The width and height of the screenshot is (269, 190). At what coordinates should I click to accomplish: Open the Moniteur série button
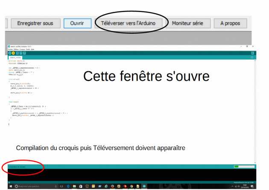pyautogui.click(x=188, y=23)
